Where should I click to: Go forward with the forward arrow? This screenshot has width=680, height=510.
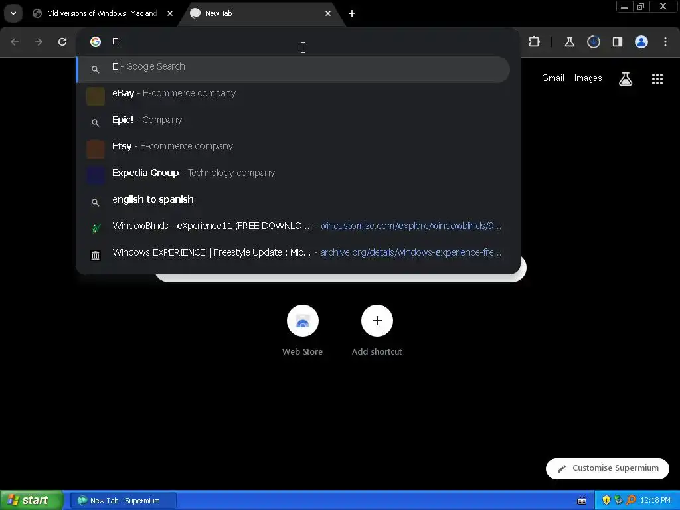point(39,42)
